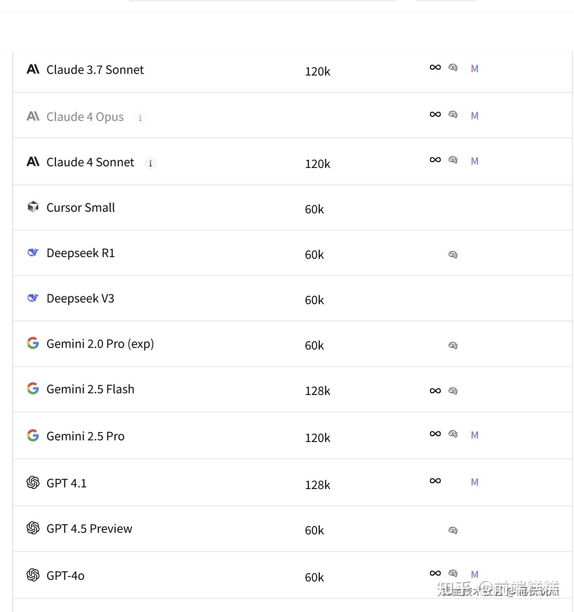The width and height of the screenshot is (574, 612).
Task: Click the infinity icon in GPT 4.1 row
Action: point(435,481)
